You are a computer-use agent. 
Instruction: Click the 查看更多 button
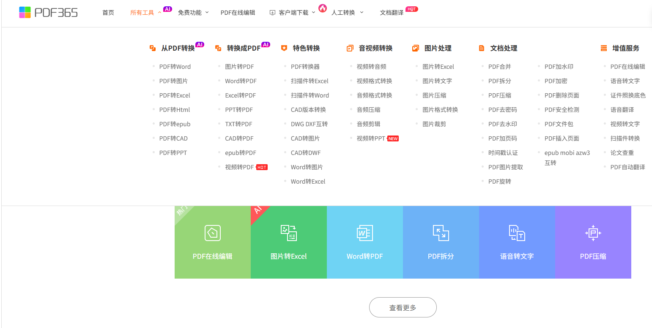403,307
